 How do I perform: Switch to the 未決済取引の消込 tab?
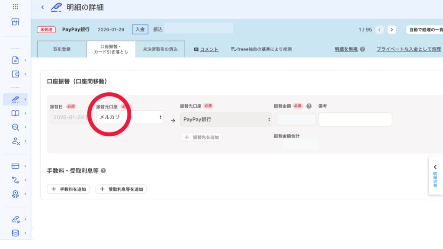(160, 49)
